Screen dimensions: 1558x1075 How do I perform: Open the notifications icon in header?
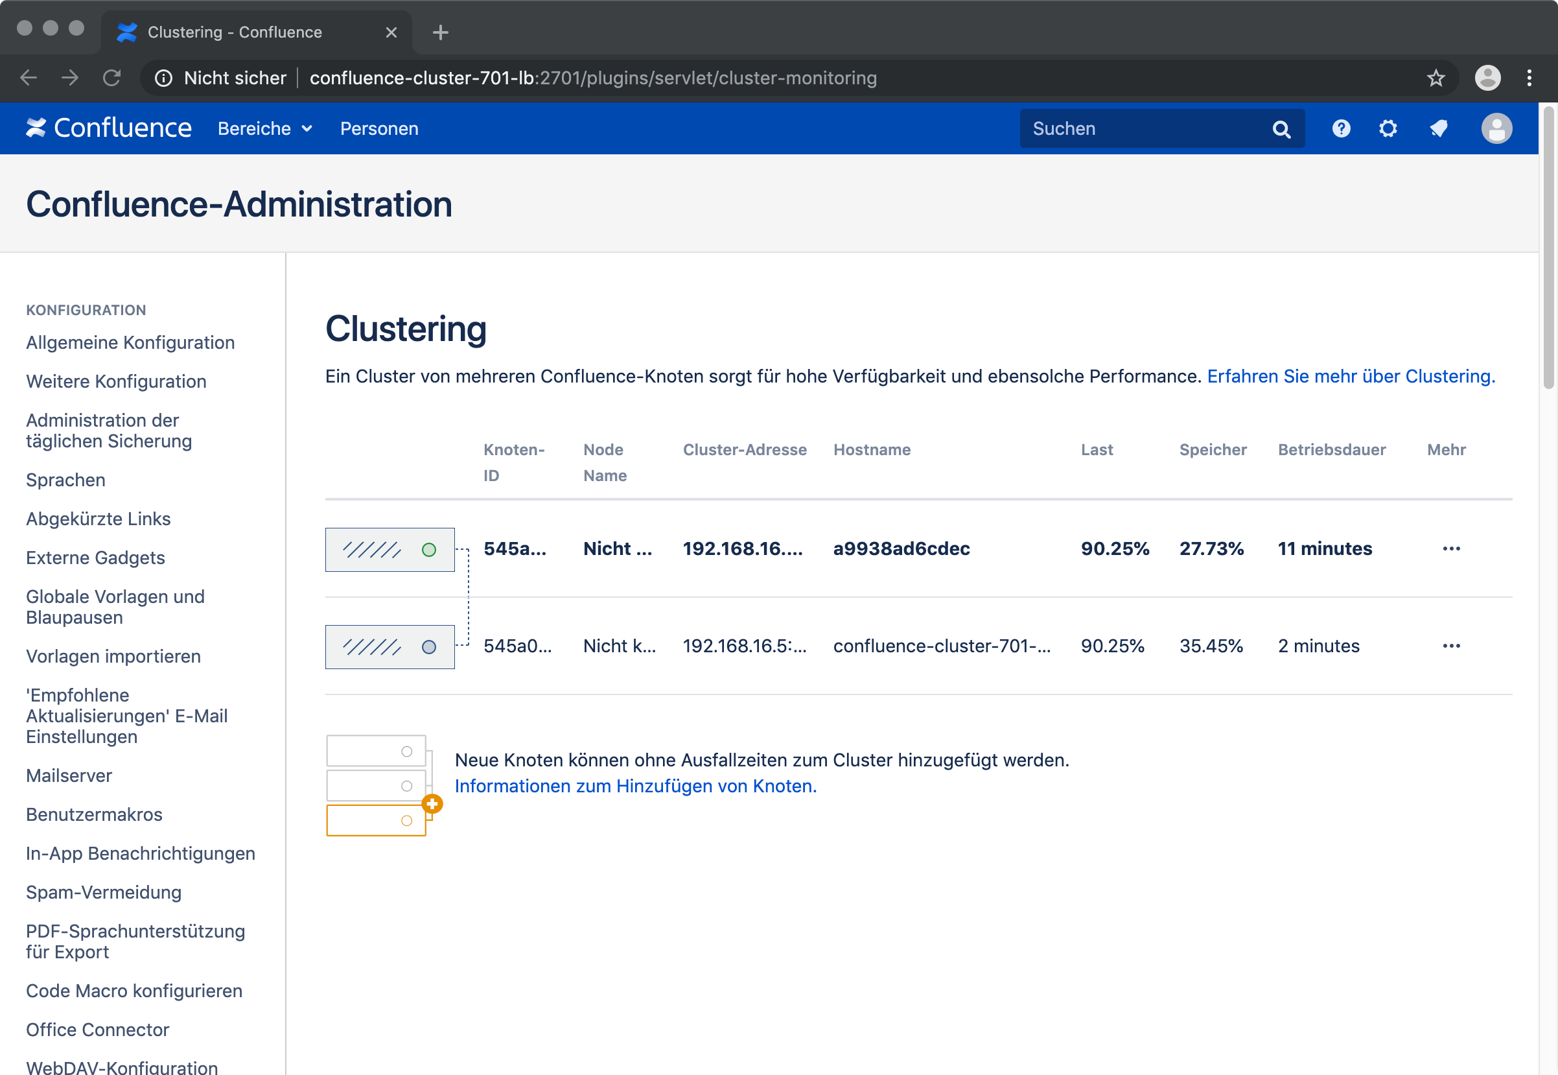[1439, 128]
